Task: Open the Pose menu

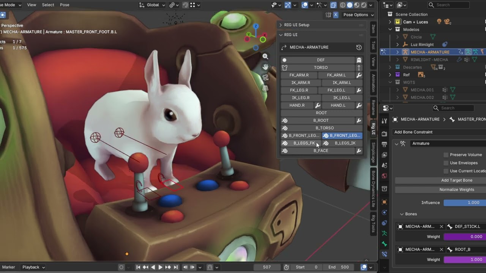Action: [65, 5]
